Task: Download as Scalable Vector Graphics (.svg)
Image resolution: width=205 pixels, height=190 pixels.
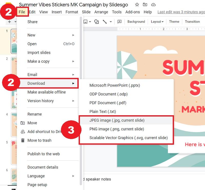Action: pyautogui.click(x=126, y=138)
